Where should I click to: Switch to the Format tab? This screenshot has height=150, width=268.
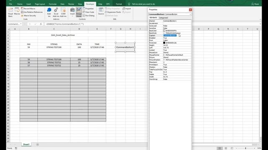pyautogui.click(x=119, y=4)
